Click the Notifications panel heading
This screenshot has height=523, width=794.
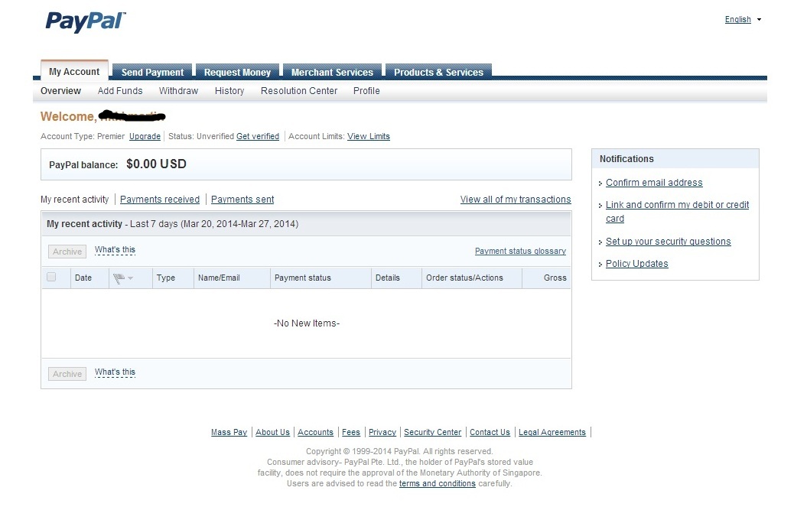click(626, 159)
